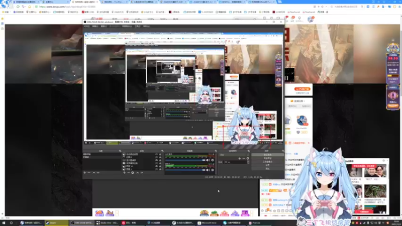Open source properties gear in Sources panel
Viewport: 402px width, 226px height.
[x=133, y=173]
